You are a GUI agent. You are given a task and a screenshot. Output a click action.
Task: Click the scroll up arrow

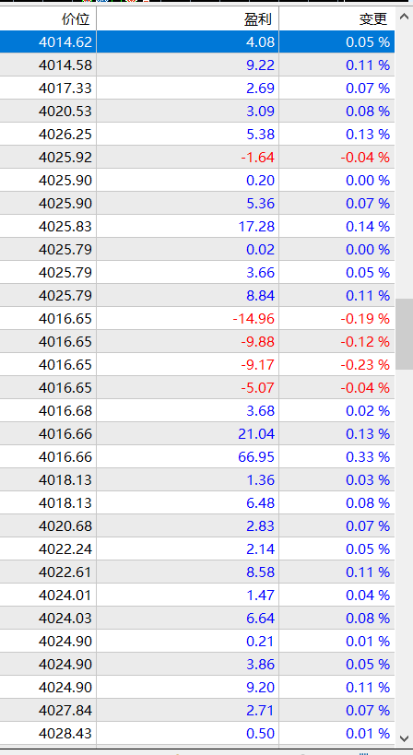coord(404,18)
